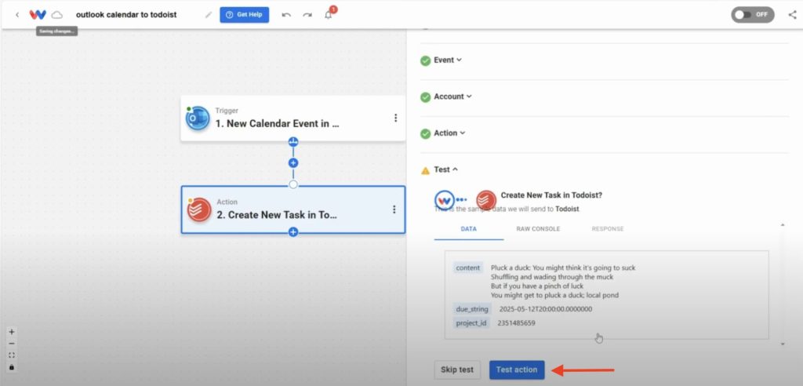Click the Event section green check
803x386 pixels.
(425, 60)
